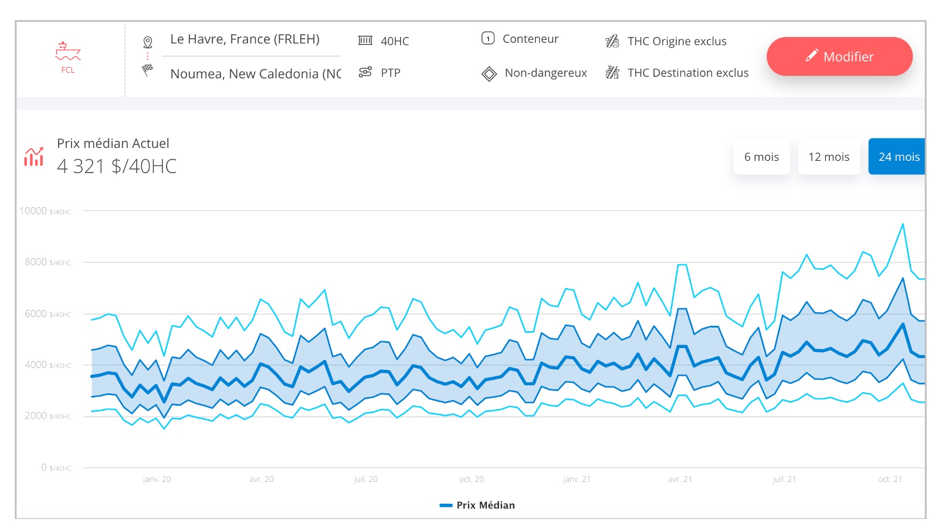942x526 pixels.
Task: Click the THC Destination exclus icon
Action: click(x=612, y=72)
